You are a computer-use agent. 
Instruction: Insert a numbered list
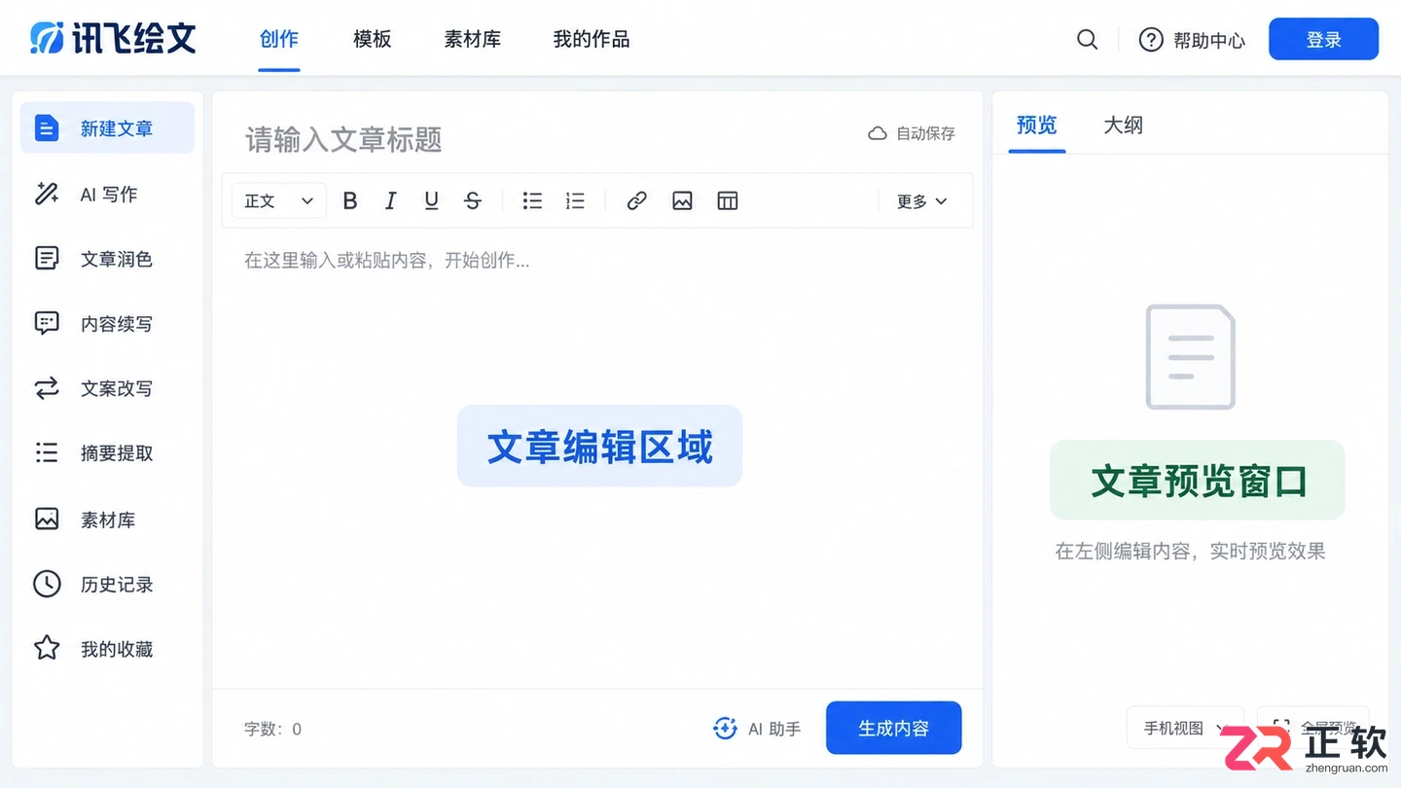(x=575, y=201)
